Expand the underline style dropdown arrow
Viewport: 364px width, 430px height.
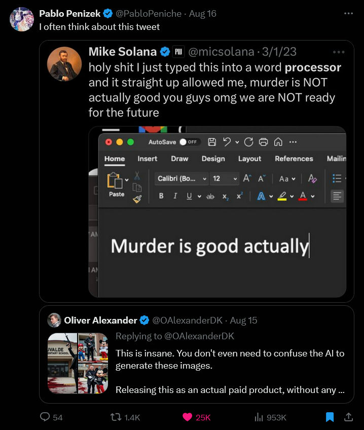click(x=199, y=196)
